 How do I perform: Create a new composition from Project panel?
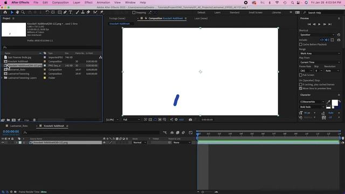point(13,120)
